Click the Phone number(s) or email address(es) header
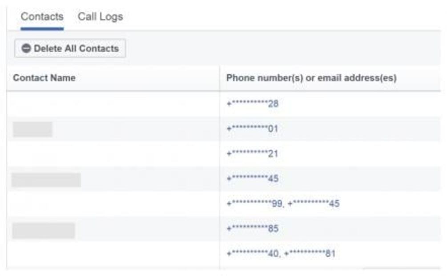 coord(311,78)
